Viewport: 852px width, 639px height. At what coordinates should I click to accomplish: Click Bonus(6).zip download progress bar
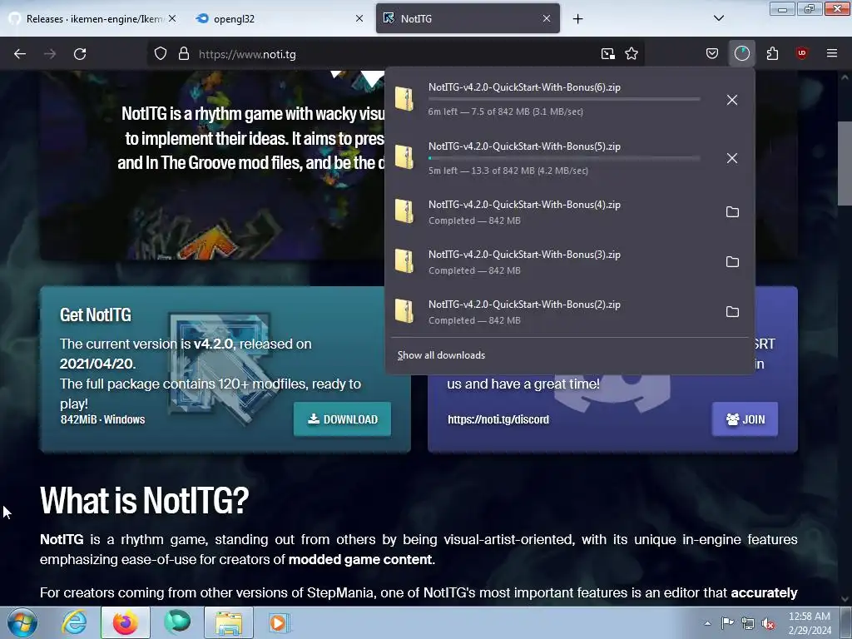[564, 99]
